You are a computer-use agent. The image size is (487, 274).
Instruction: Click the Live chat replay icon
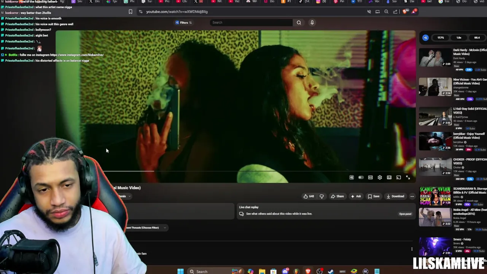(241, 214)
